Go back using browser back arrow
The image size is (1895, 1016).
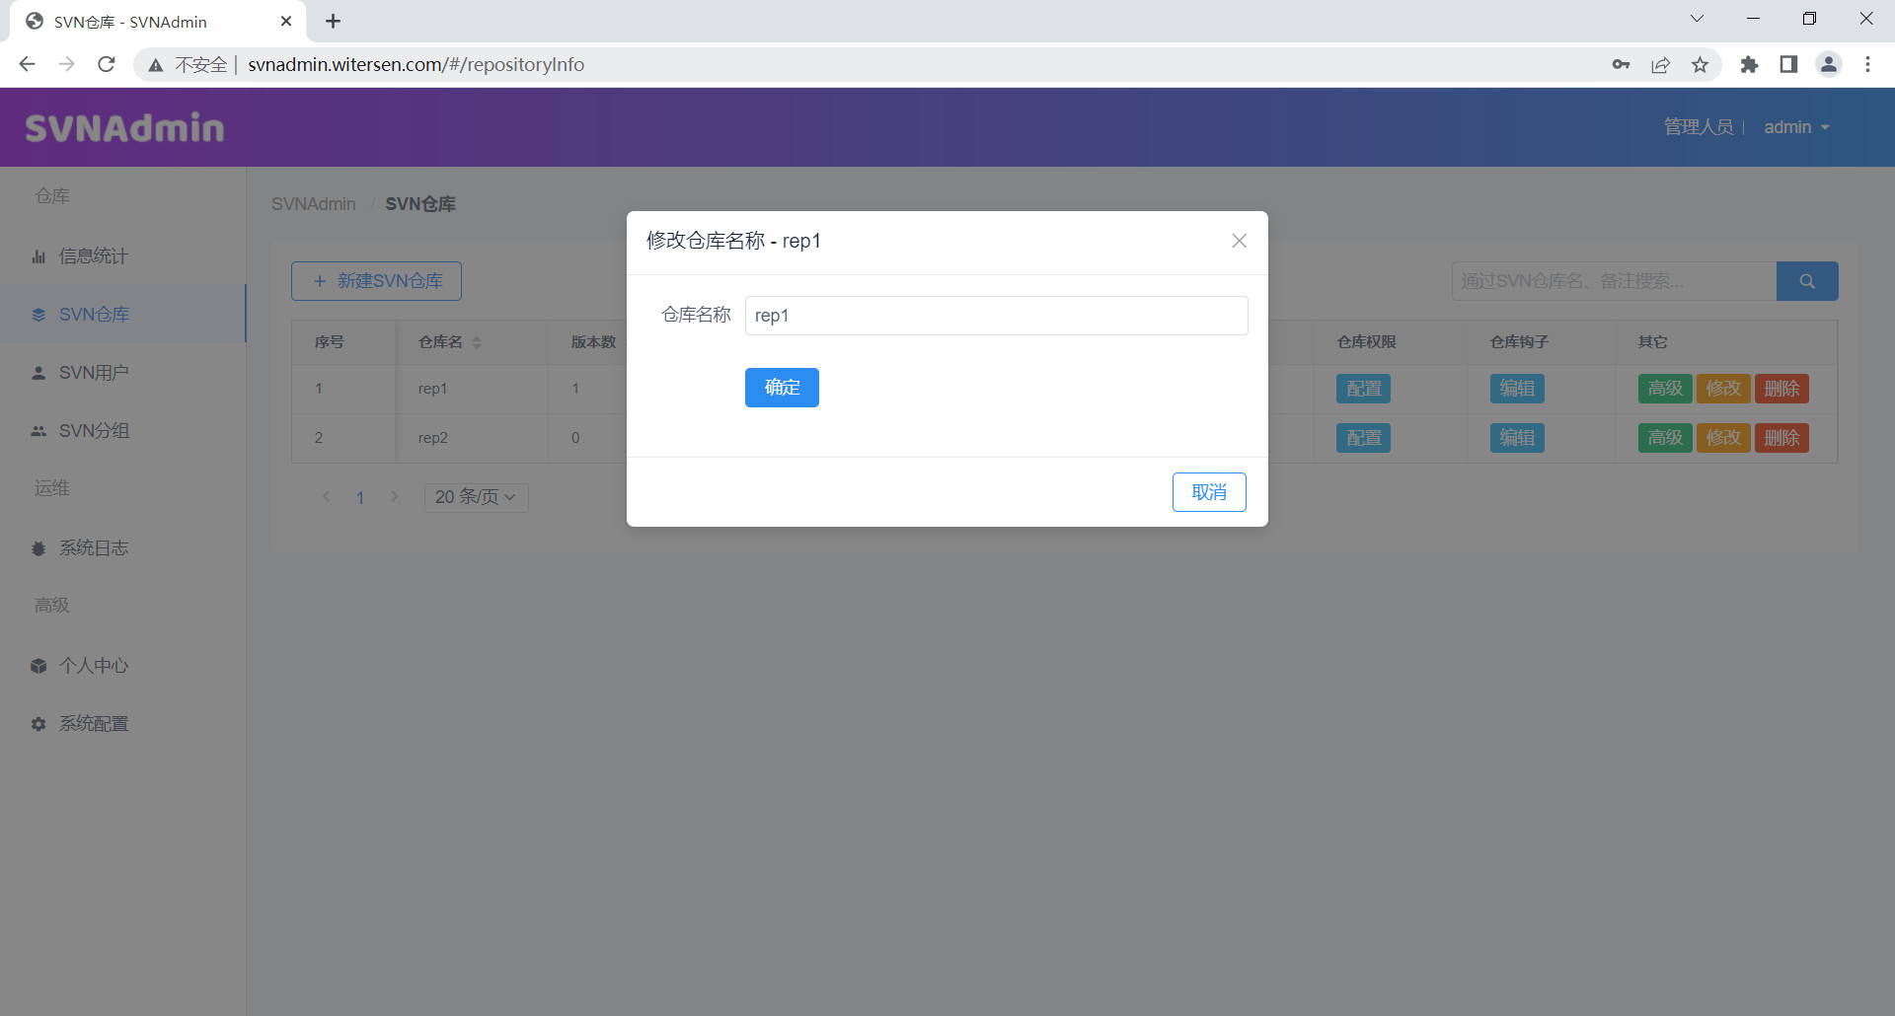pos(27,64)
